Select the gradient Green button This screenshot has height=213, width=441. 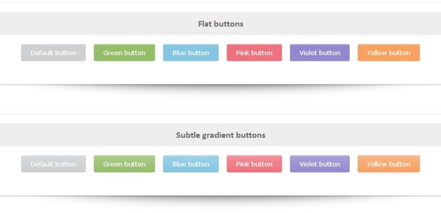pyautogui.click(x=124, y=164)
